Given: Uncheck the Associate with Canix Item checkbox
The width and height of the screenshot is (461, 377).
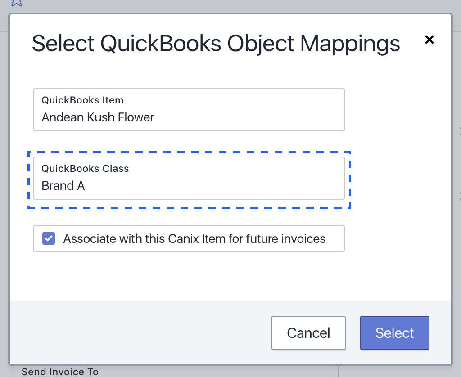Looking at the screenshot, I should click(49, 238).
